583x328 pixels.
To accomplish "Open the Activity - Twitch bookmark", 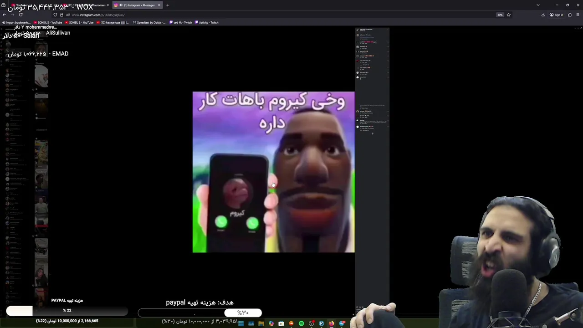I will (x=207, y=22).
